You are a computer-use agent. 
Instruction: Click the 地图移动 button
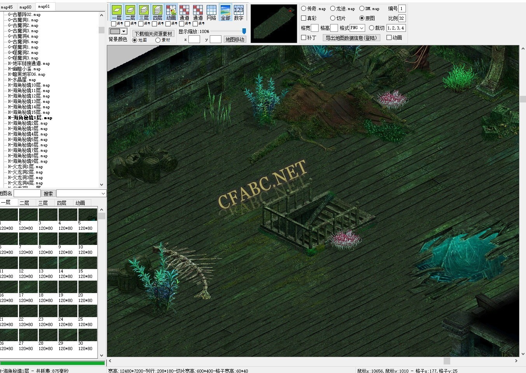(235, 39)
